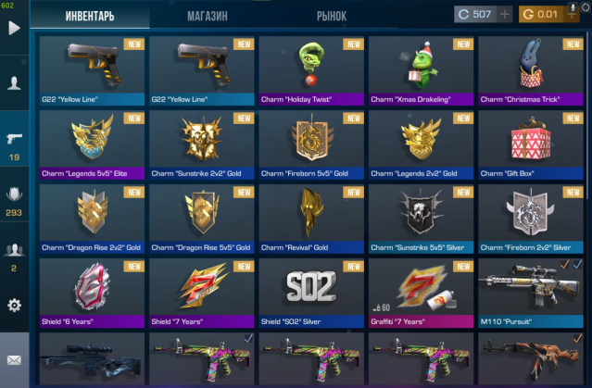The width and height of the screenshot is (592, 388).
Task: Select the Charm "Gift Box" item
Action: click(x=531, y=144)
